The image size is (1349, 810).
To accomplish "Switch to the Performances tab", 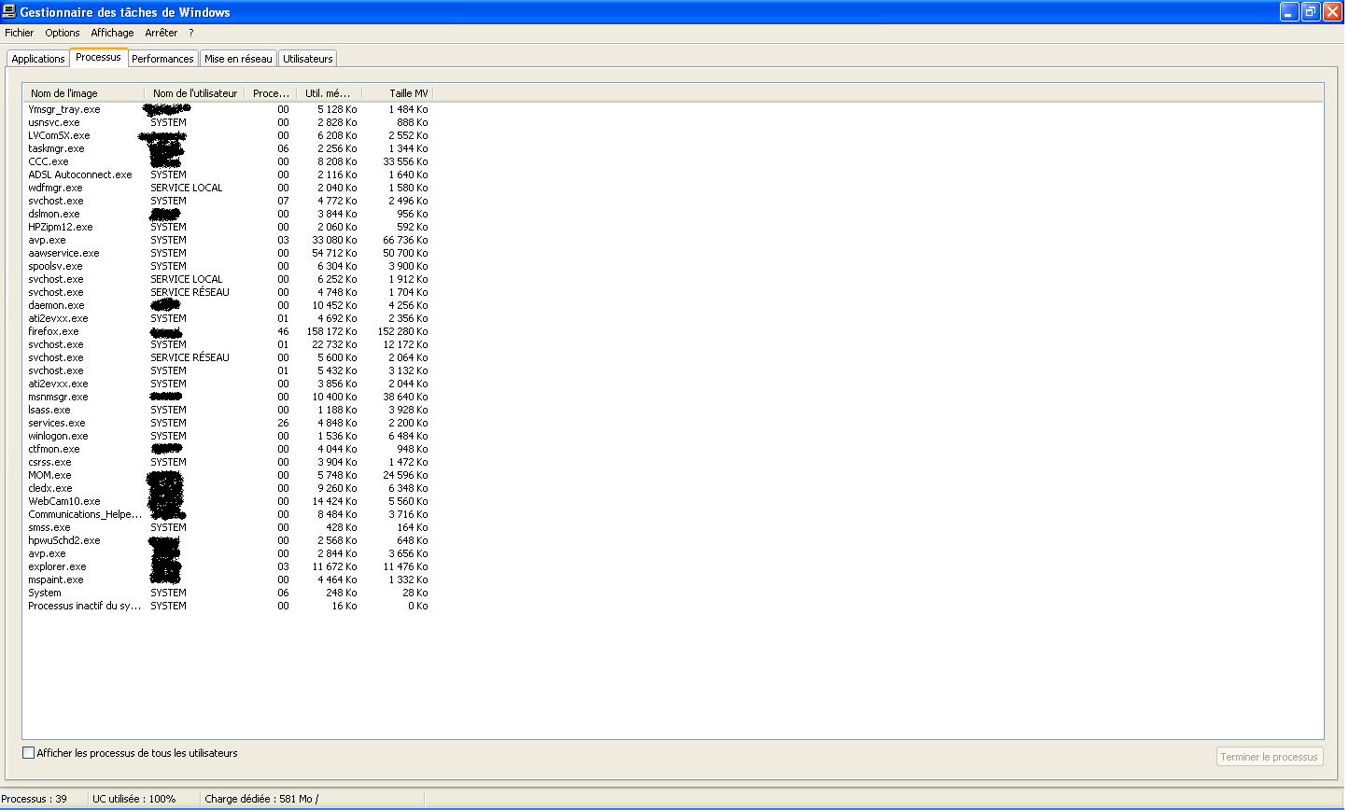I will point(162,59).
